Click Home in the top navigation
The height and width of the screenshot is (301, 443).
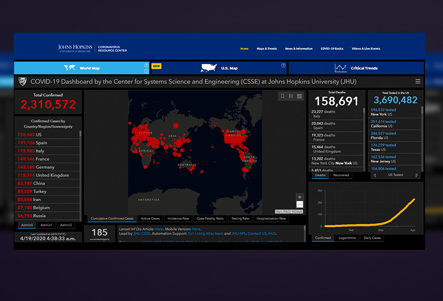click(x=244, y=49)
